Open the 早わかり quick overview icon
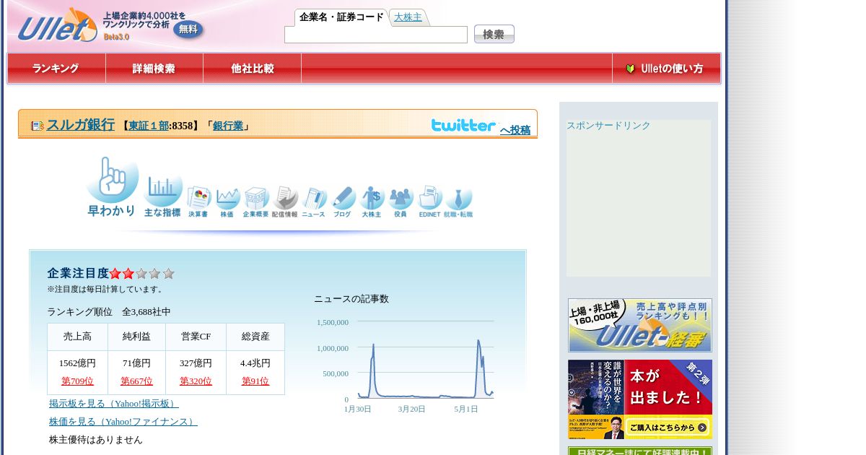The width and height of the screenshot is (866, 455). point(112,186)
